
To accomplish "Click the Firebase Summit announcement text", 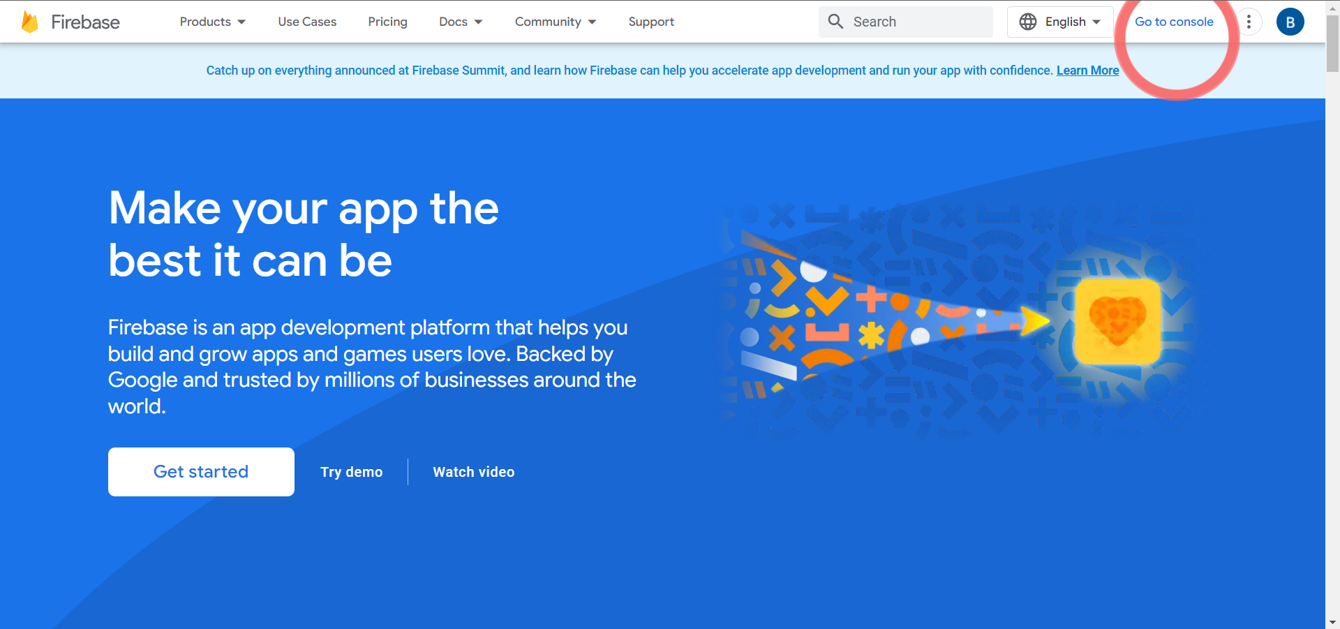I will pyautogui.click(x=629, y=71).
